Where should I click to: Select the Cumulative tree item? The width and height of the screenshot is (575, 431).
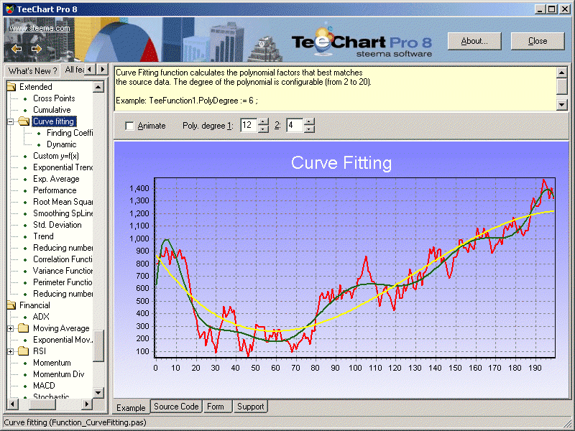click(52, 110)
